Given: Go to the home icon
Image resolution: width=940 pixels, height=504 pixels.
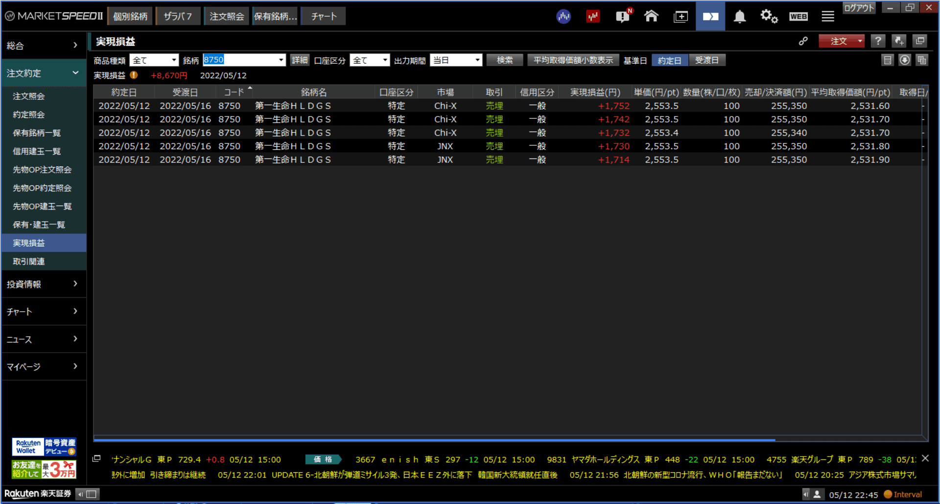Looking at the screenshot, I should 651,16.
